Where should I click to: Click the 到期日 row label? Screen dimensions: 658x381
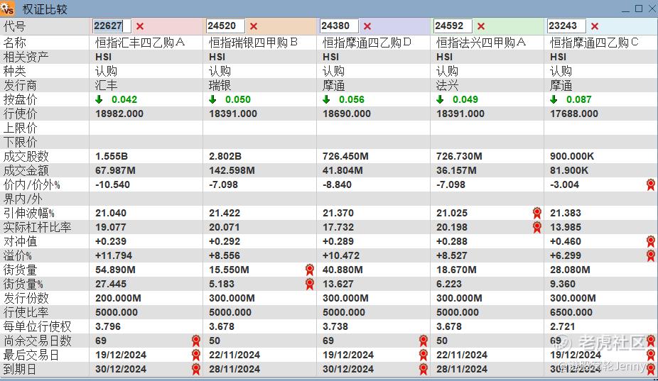20,369
